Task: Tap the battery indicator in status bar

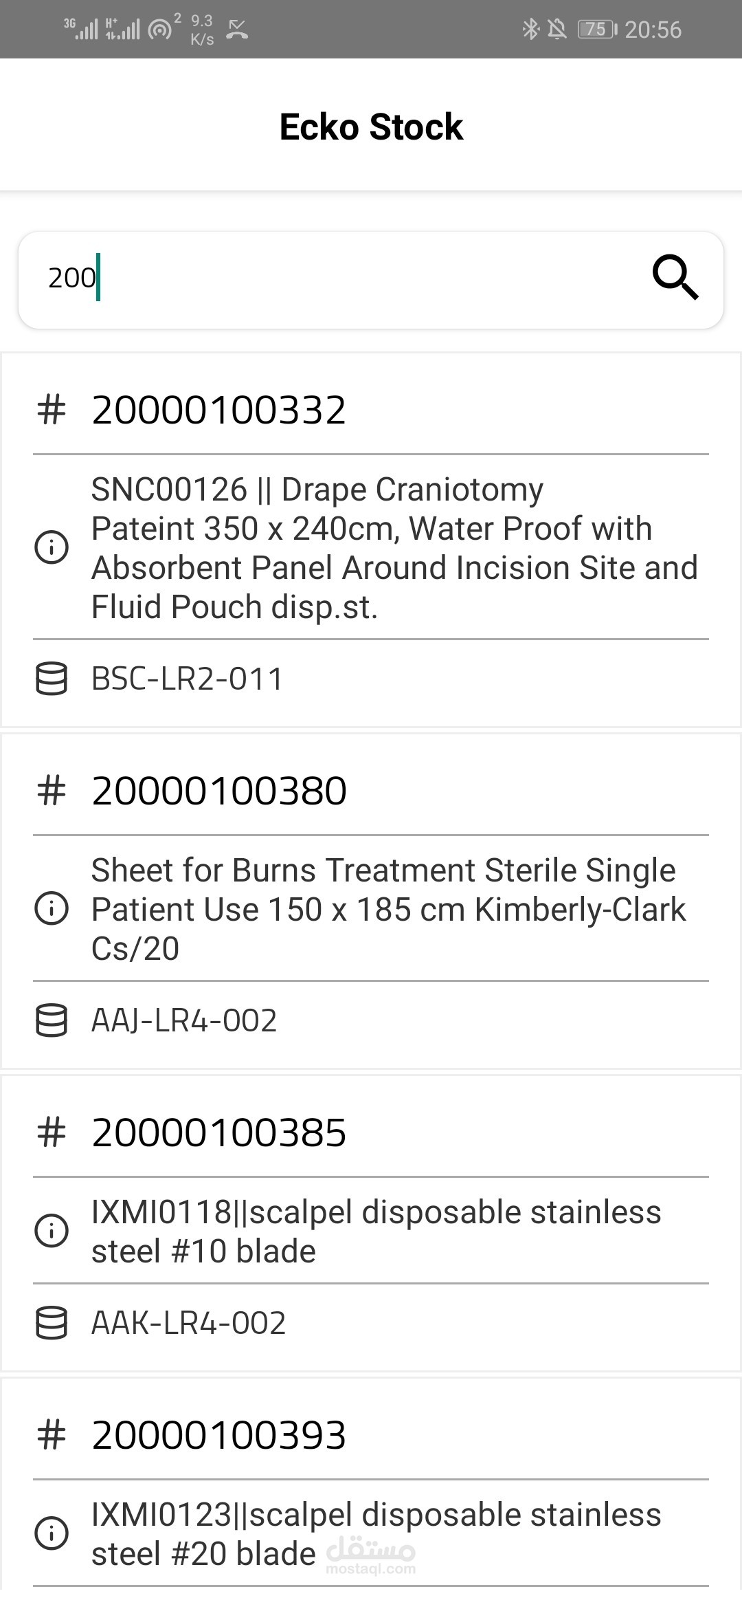Action: pos(596,30)
